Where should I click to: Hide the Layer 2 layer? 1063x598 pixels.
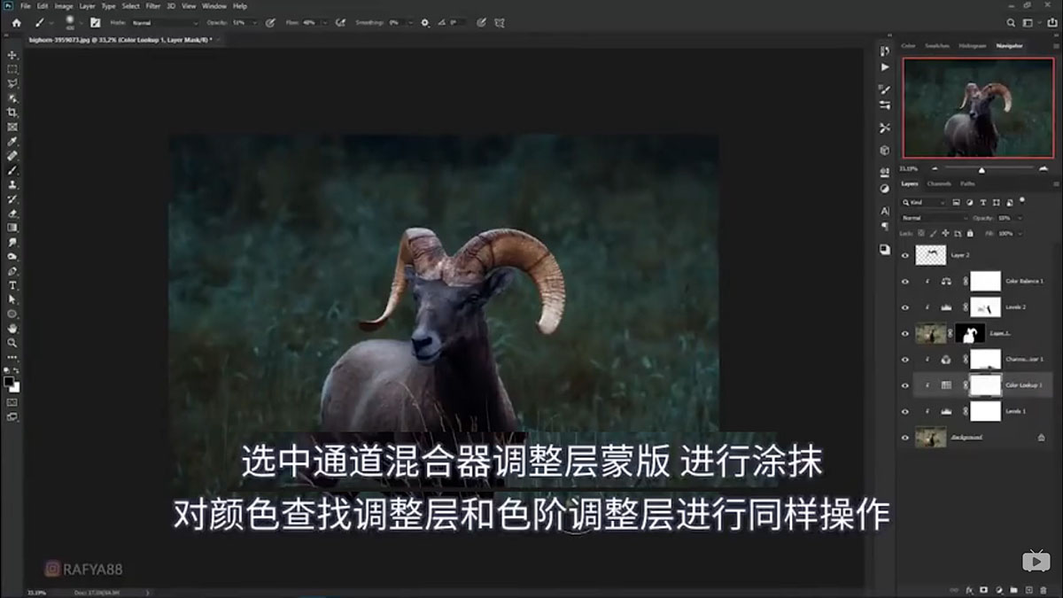905,254
